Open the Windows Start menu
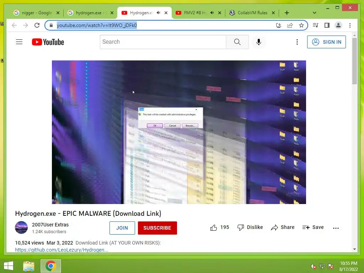The height and width of the screenshot is (273, 364). [x=9, y=266]
